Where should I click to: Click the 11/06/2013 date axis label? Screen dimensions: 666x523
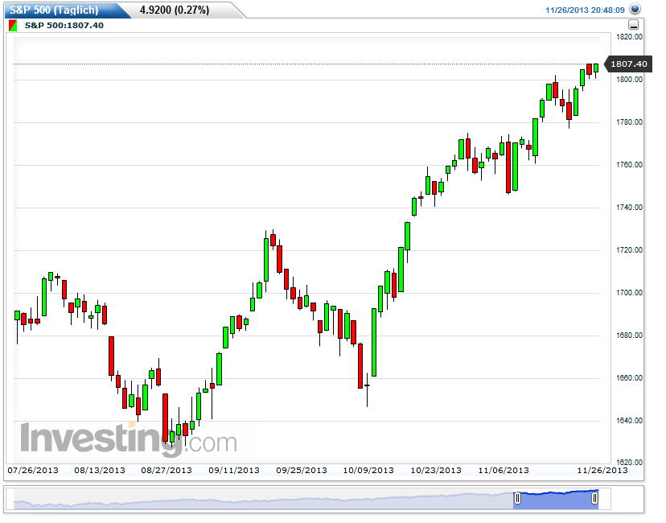point(504,471)
